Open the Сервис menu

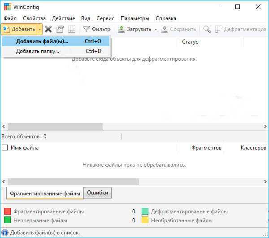pos(105,18)
